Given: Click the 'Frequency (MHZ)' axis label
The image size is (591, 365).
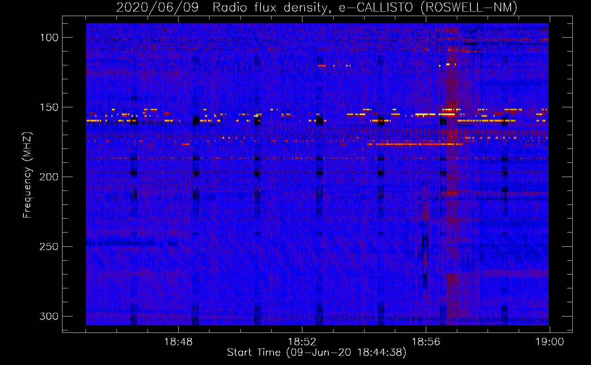Looking at the screenshot, I should (x=27, y=175).
